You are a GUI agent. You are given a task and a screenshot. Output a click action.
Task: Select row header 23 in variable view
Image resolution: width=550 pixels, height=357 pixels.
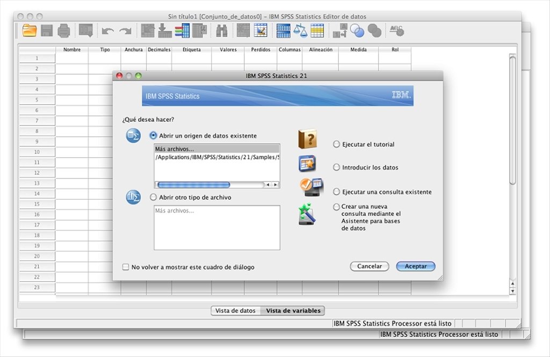37,288
